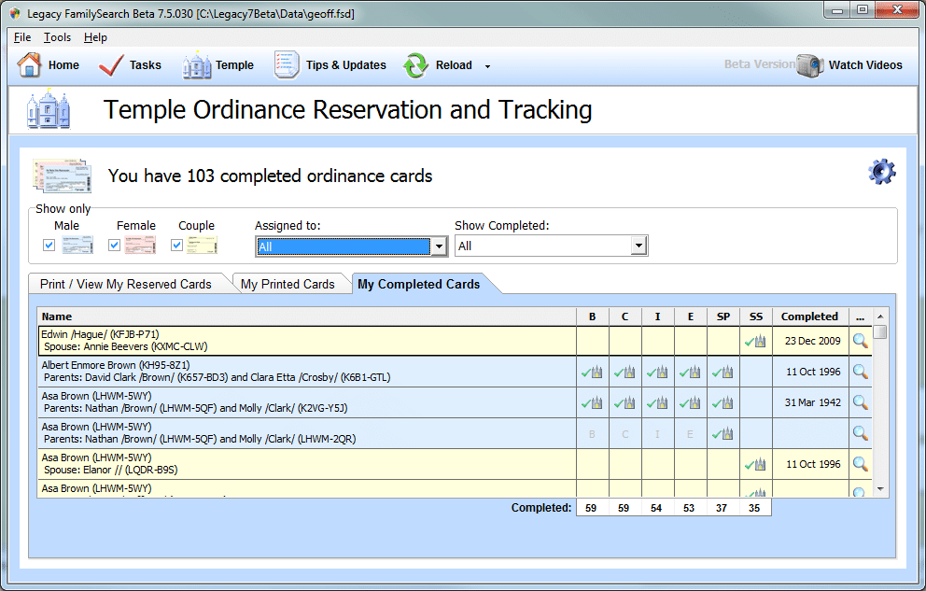Click the SS completed icon for Edwin Hague
The height and width of the screenshot is (591, 926).
[x=755, y=342]
